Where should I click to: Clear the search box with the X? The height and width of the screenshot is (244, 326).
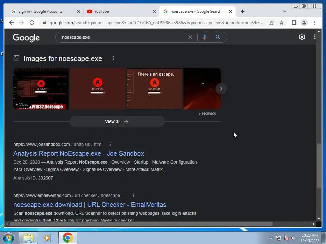tap(190, 37)
